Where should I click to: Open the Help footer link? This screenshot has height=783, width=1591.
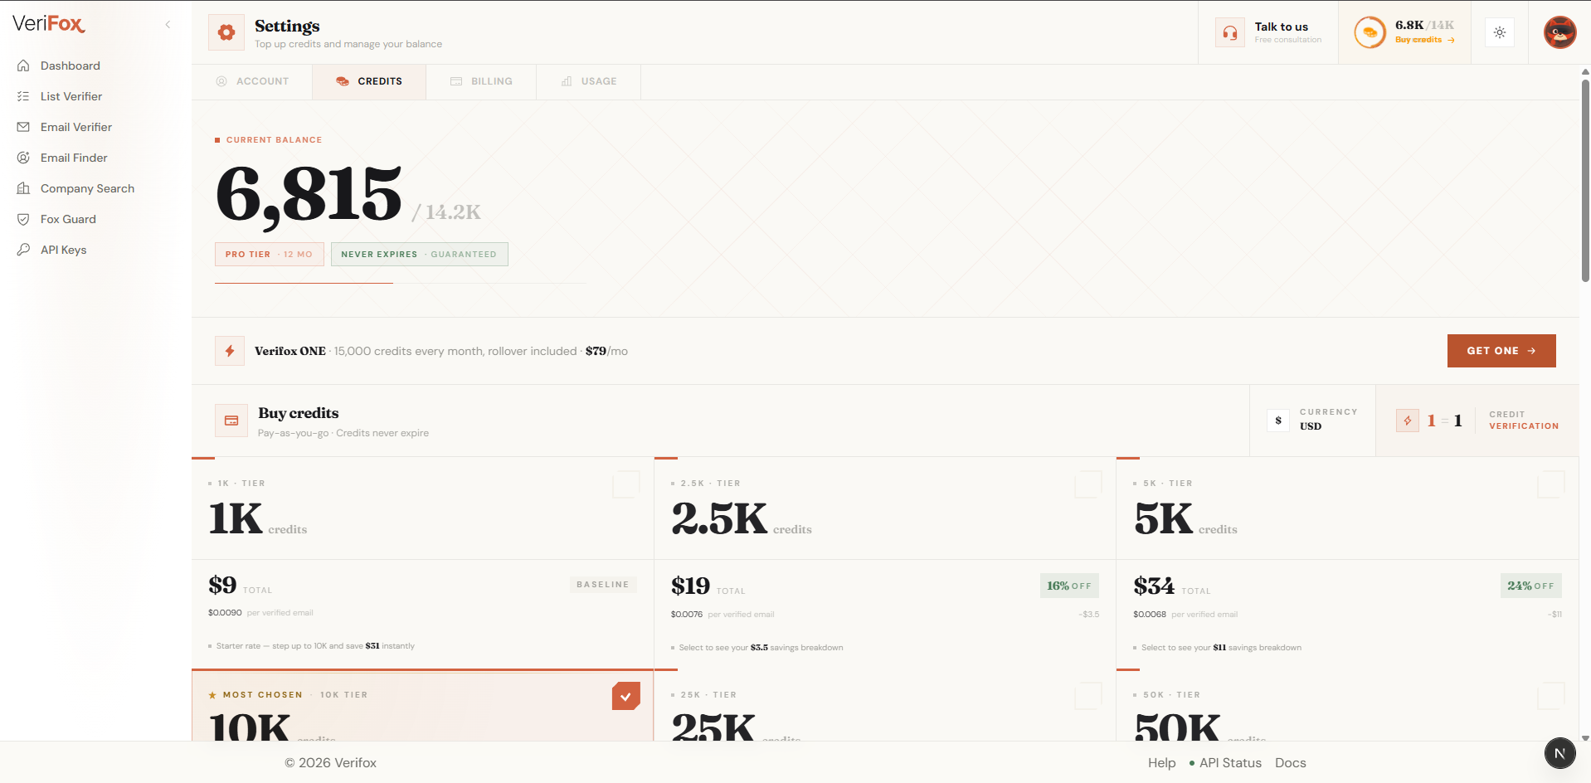(x=1161, y=763)
